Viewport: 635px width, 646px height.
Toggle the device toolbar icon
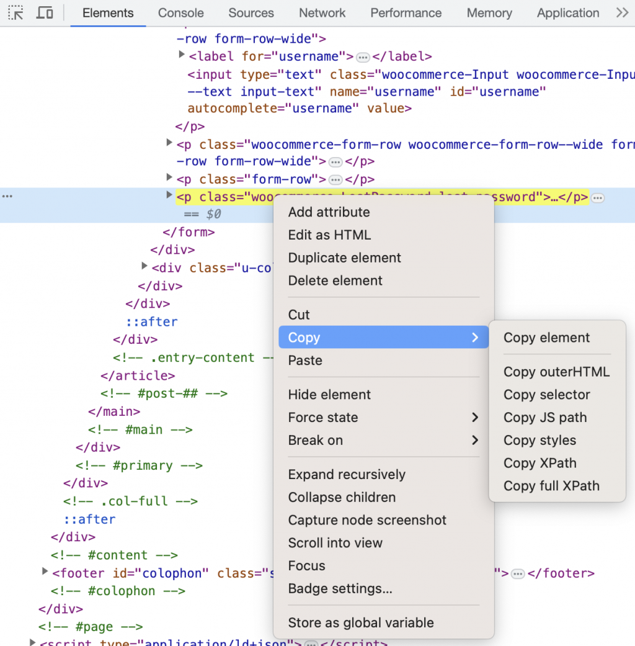click(x=45, y=13)
